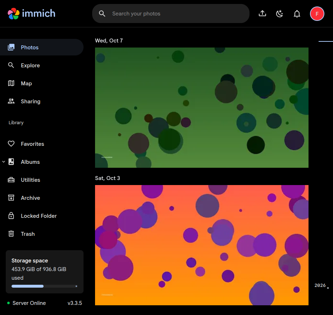Go to Utilities page
Image resolution: width=333 pixels, height=315 pixels.
31,180
